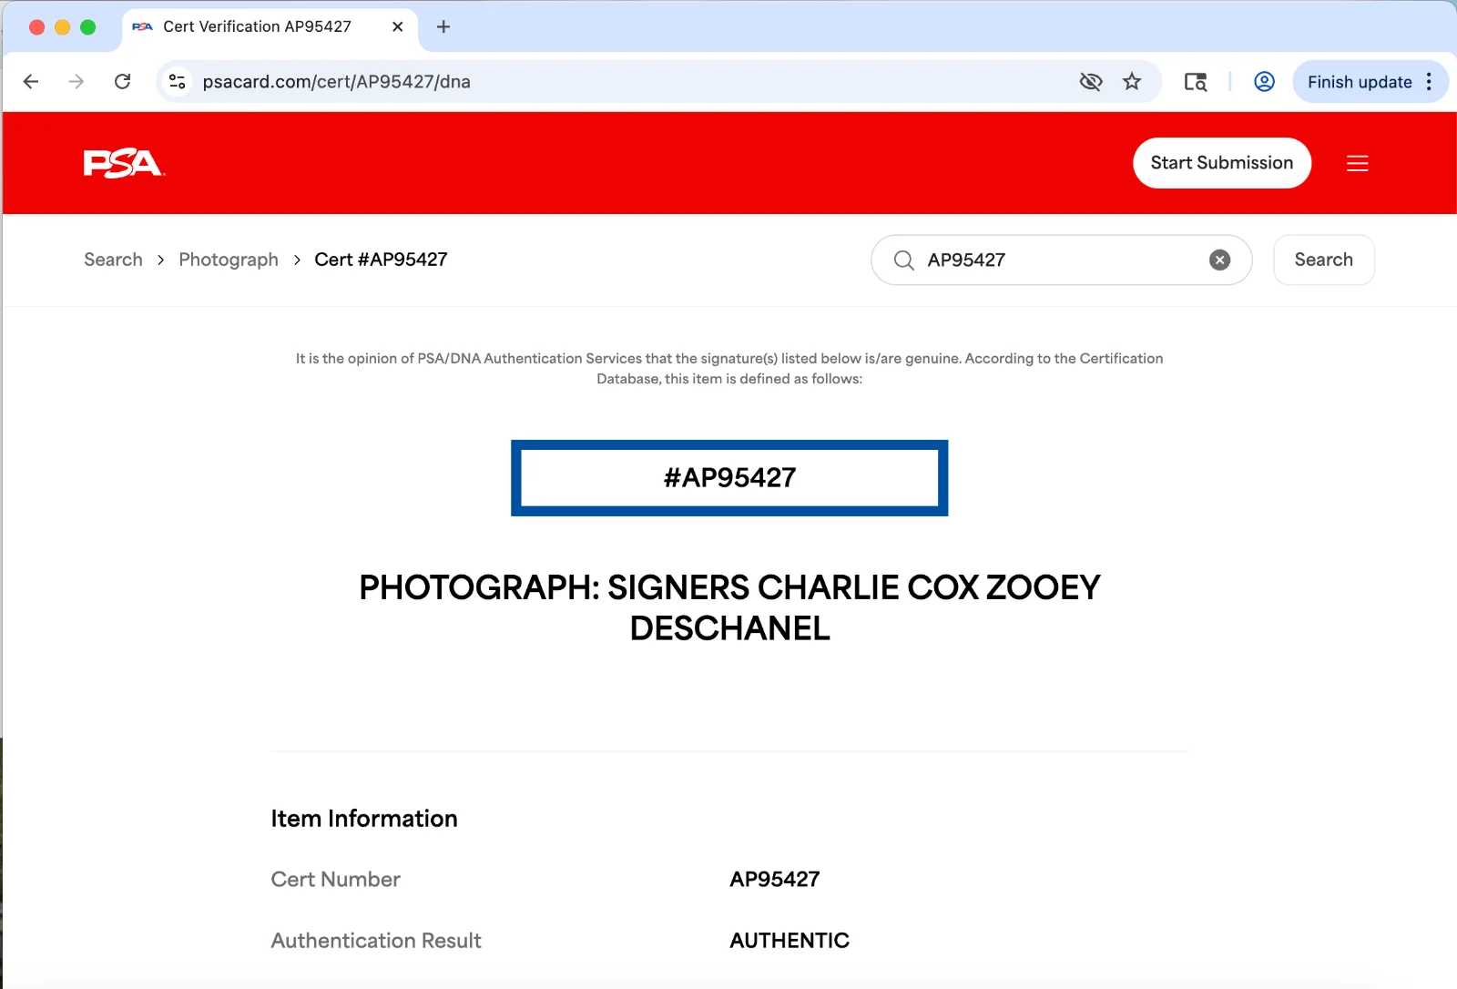
Task: Click the Start Submission button
Action: click(1222, 163)
